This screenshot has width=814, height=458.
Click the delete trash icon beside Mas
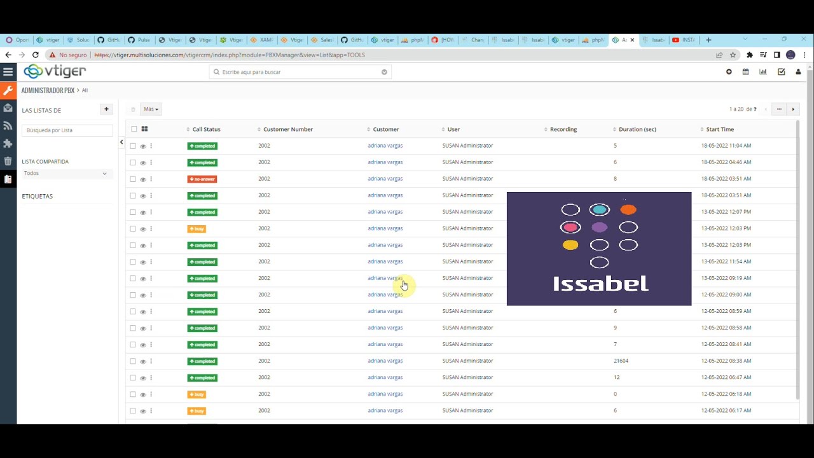pos(133,109)
